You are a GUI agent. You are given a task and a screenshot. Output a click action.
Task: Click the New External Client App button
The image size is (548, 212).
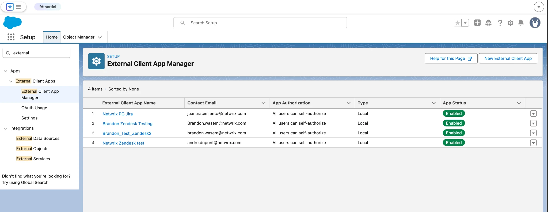508,58
